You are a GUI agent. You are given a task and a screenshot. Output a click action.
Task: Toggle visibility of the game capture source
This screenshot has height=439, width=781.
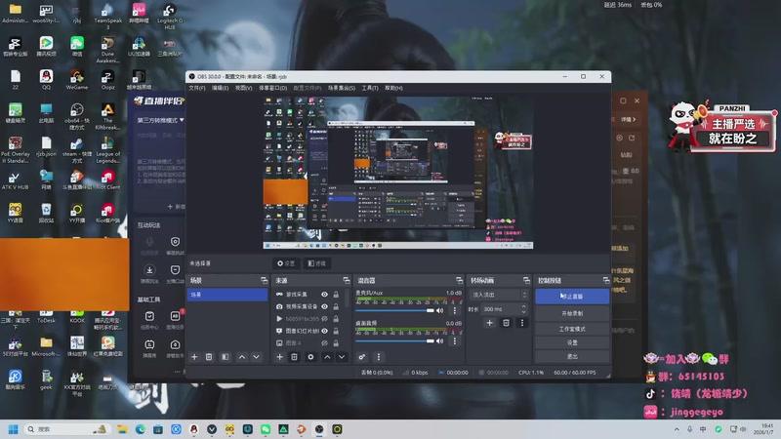pos(325,294)
